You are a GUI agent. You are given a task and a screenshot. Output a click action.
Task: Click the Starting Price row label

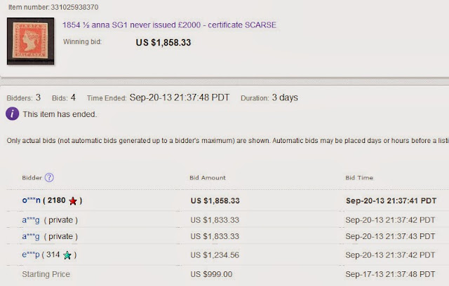click(46, 273)
